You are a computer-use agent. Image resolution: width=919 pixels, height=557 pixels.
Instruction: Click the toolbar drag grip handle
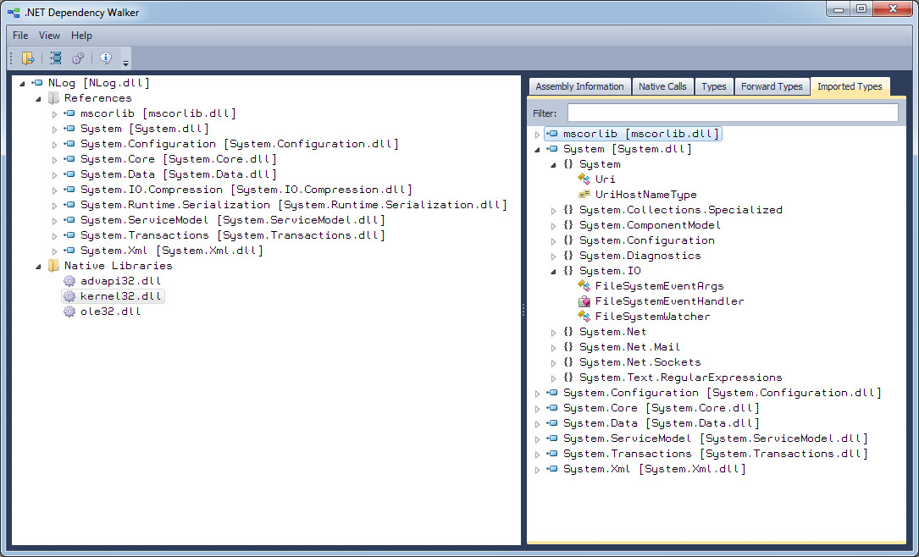(12, 58)
